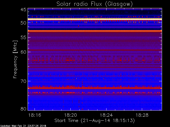This screenshot has width=170, height=127.
Task: Click the 80 frequency tick label
Action: click(23, 109)
